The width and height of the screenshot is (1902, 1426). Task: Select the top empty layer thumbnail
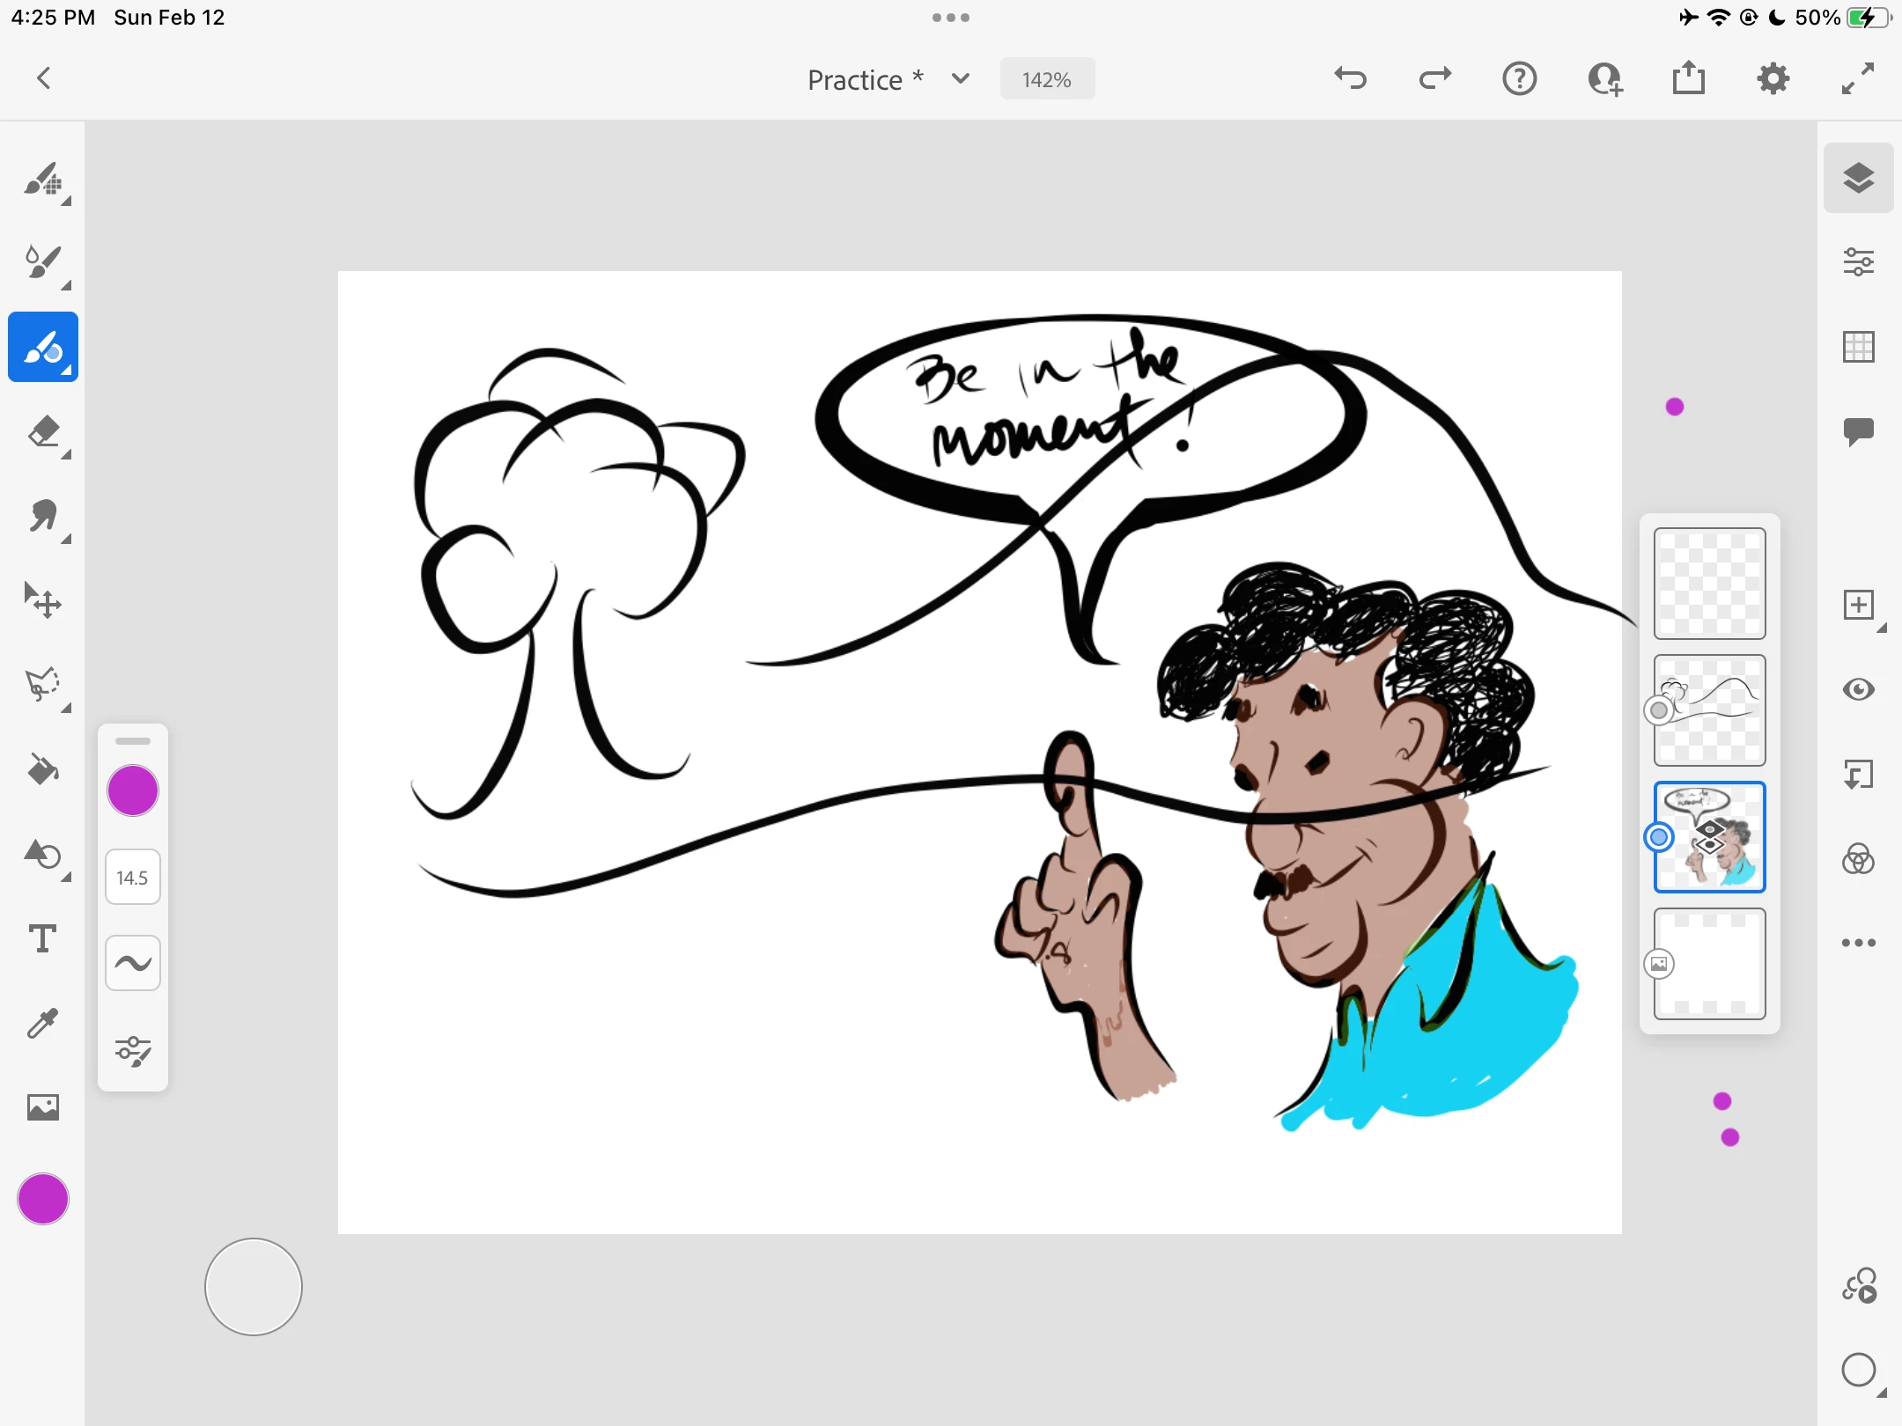1709,584
